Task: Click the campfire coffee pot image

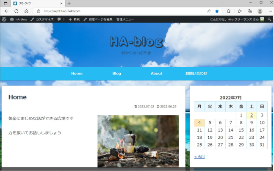Action: click(138, 141)
